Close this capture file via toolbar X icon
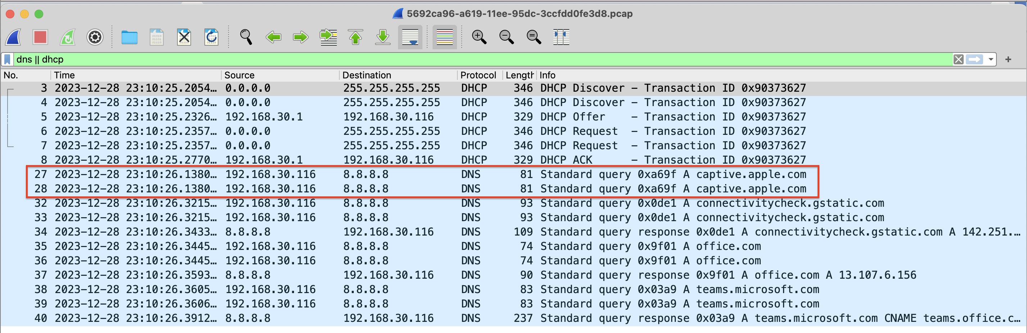 pos(184,37)
